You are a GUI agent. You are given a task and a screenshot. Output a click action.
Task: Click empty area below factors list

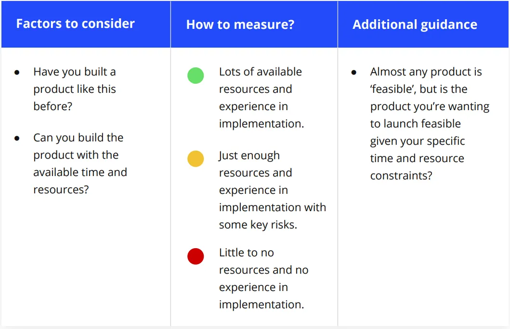click(x=86, y=260)
